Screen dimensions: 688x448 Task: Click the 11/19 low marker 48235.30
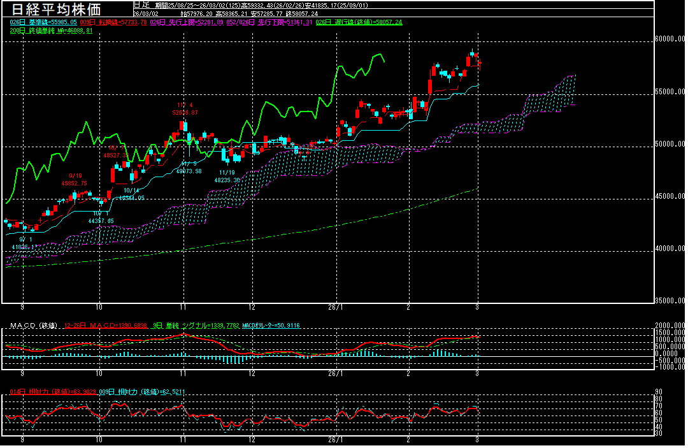tap(226, 180)
